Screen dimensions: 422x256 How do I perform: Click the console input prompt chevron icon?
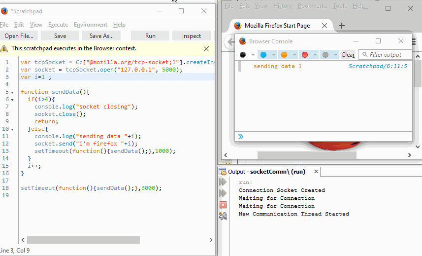pyautogui.click(x=241, y=137)
